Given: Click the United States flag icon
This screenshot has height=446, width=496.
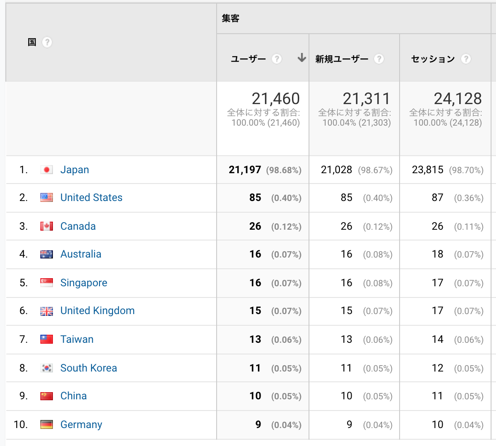Looking at the screenshot, I should coord(47,198).
